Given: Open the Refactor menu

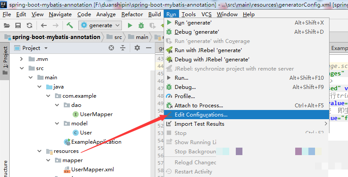Looking at the screenshot, I should pos(132,14).
